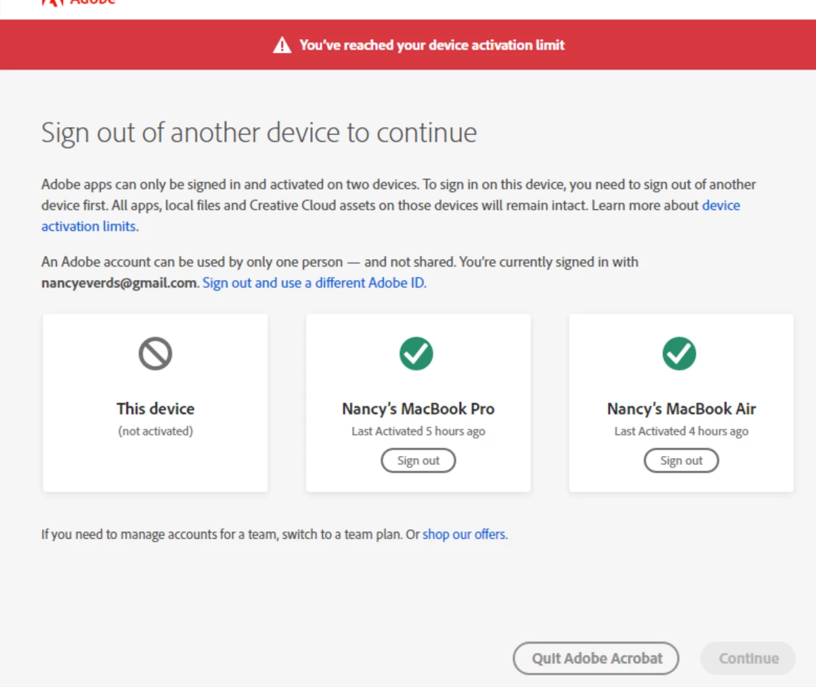The width and height of the screenshot is (816, 687).
Task: Click 'Last Activated 4 hours ago' text
Action: pos(681,431)
